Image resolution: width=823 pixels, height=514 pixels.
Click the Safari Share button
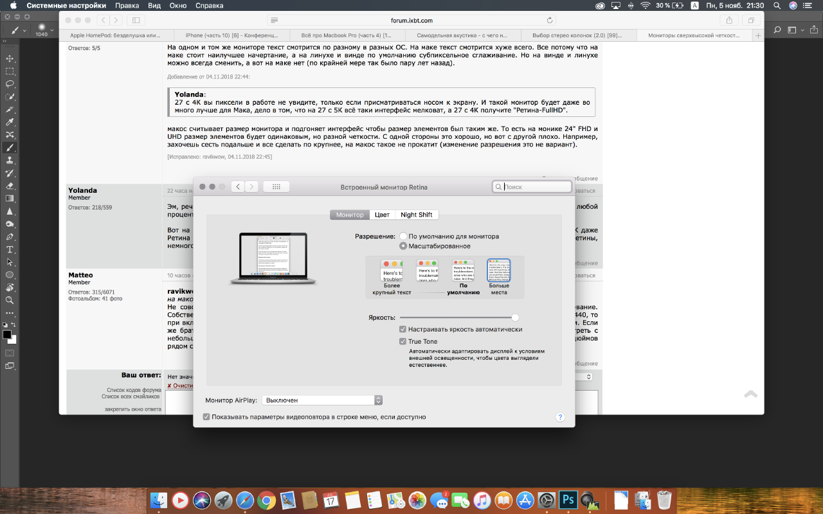(x=729, y=21)
